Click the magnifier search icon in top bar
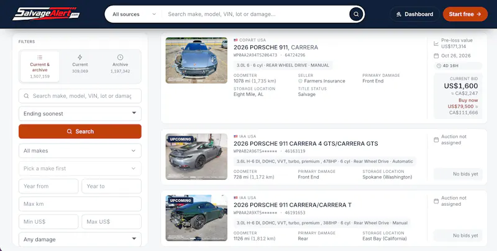The image size is (497, 251). [x=356, y=14]
